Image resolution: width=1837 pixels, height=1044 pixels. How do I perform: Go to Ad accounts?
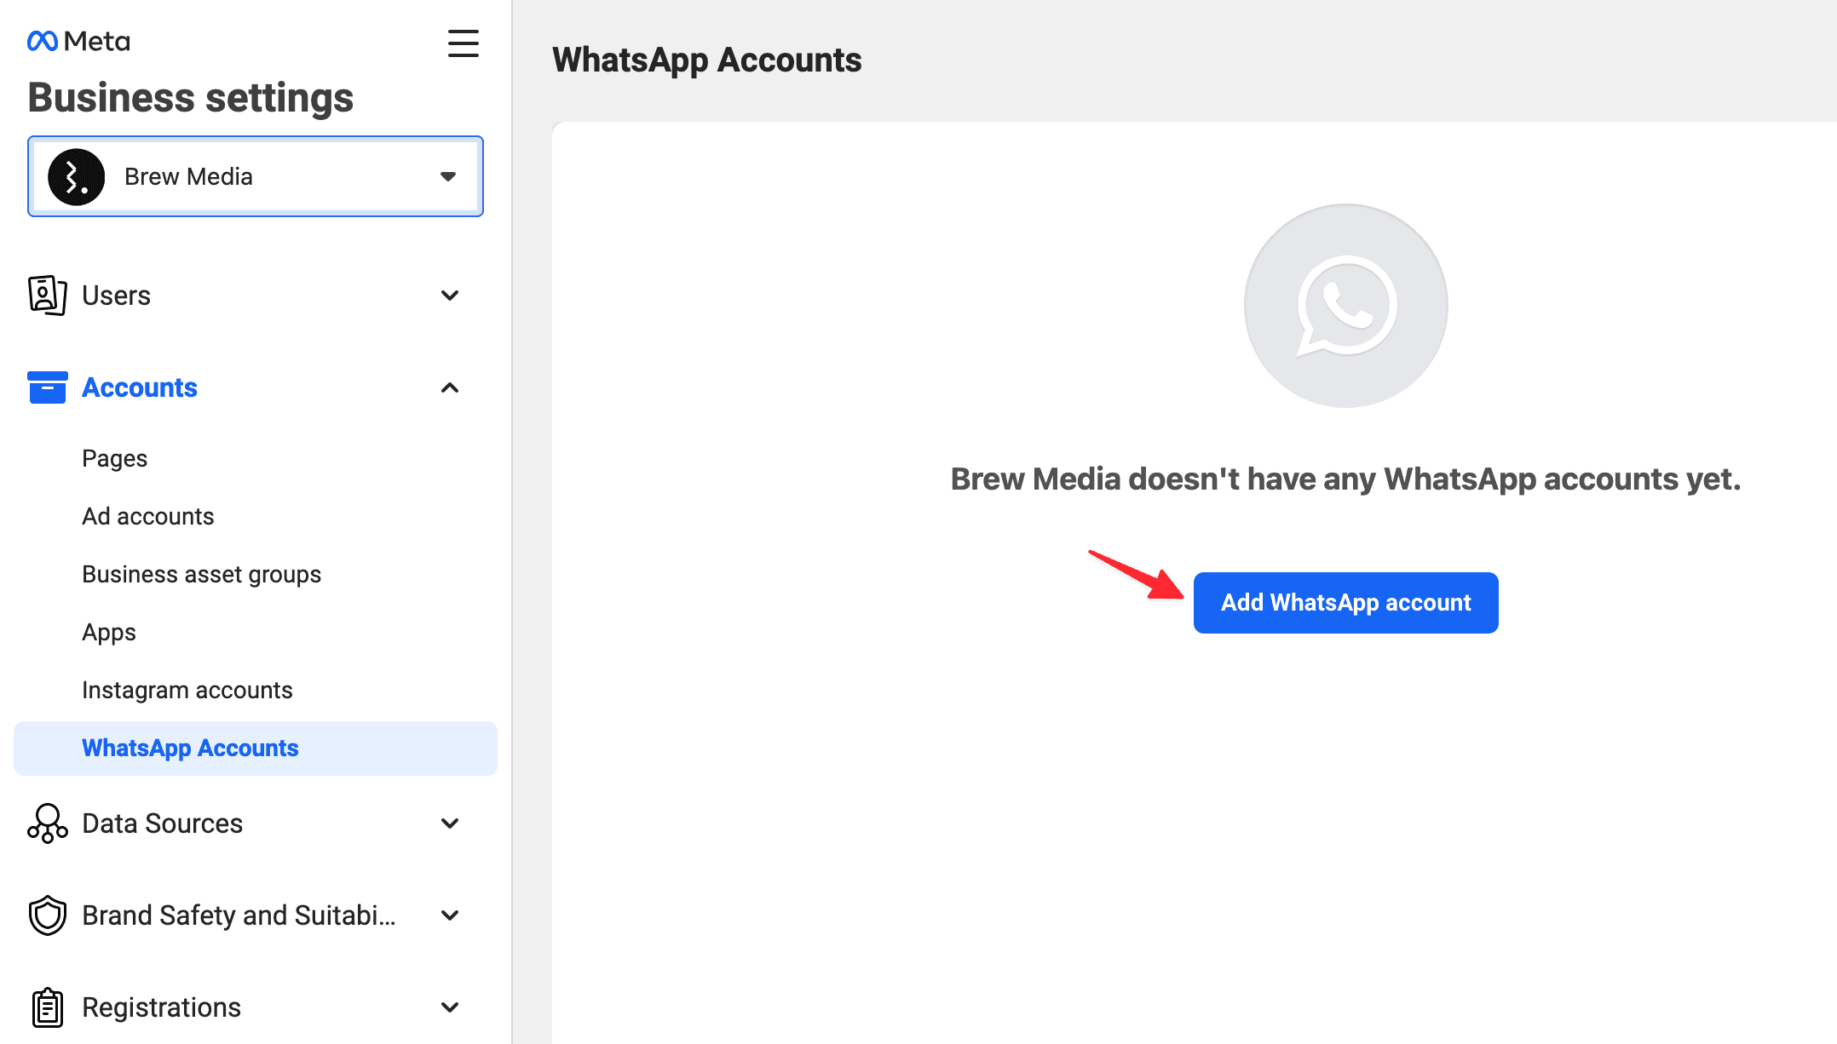[147, 517]
